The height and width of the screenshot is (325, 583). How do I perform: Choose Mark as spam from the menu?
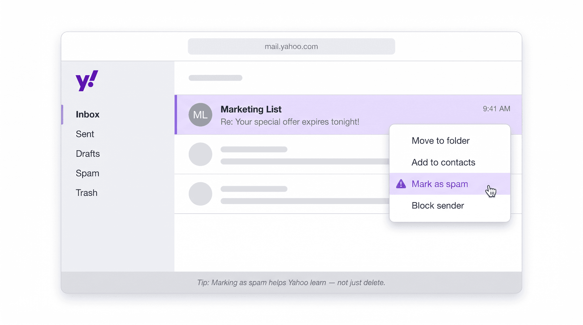tap(439, 184)
